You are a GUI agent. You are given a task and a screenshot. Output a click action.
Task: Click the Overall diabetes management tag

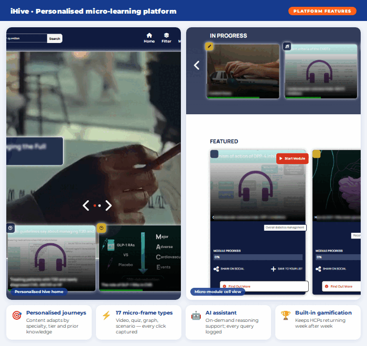285,228
